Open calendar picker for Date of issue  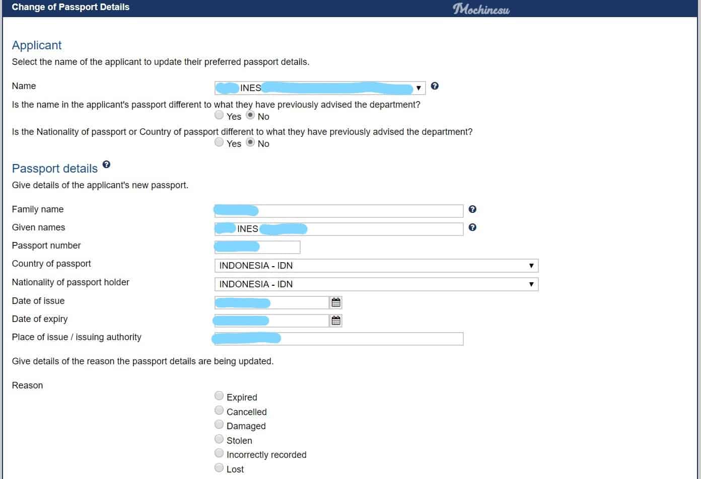click(336, 302)
